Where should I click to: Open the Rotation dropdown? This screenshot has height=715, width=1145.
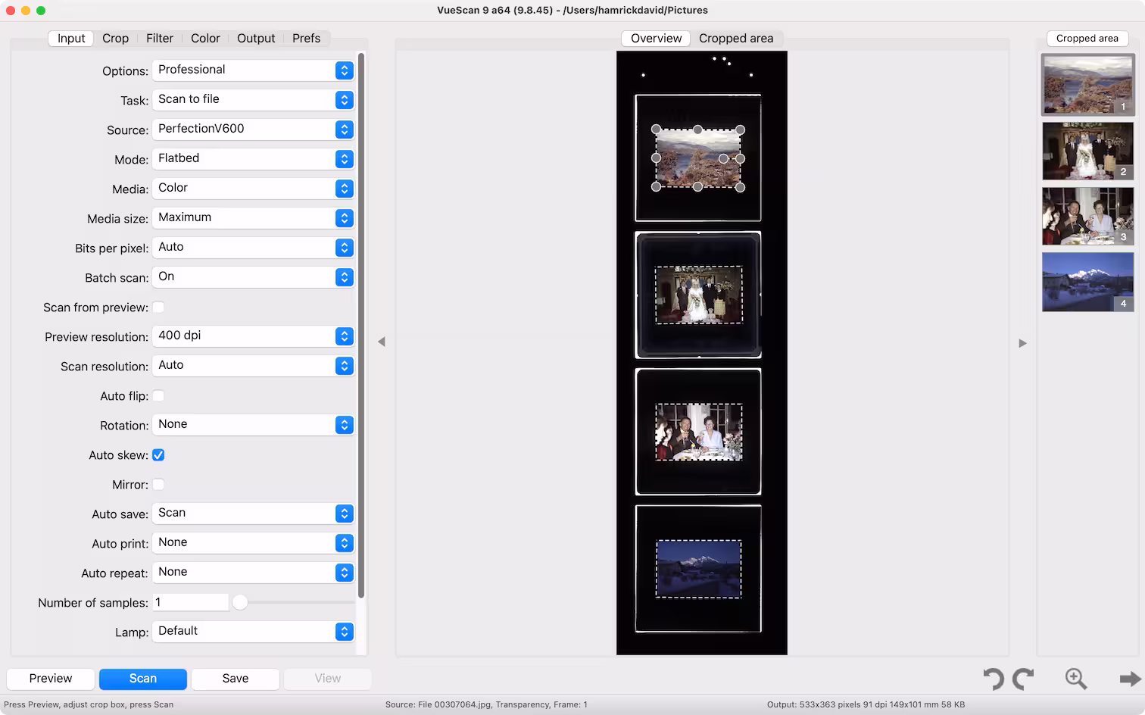pos(253,425)
